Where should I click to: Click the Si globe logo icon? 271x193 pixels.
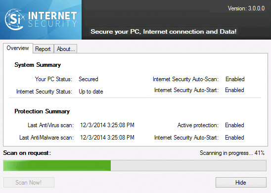click(14, 19)
